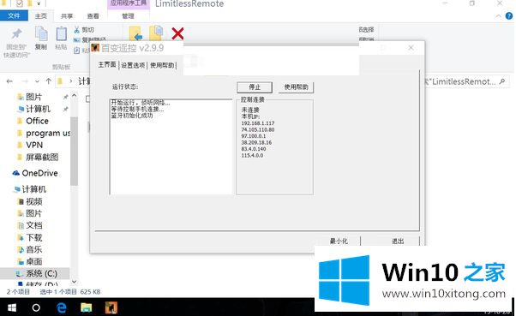Image resolution: width=516 pixels, height=316 pixels.
Task: Open the VPN folder in sidebar
Action: click(x=34, y=145)
